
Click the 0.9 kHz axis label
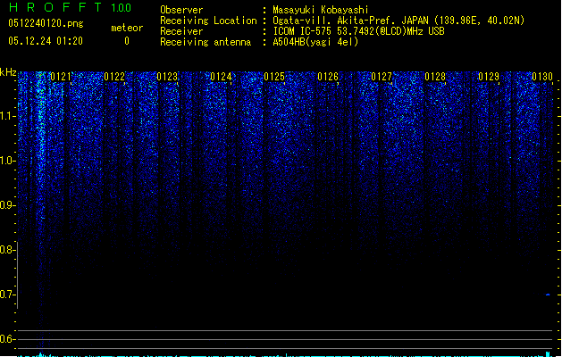coord(7,205)
